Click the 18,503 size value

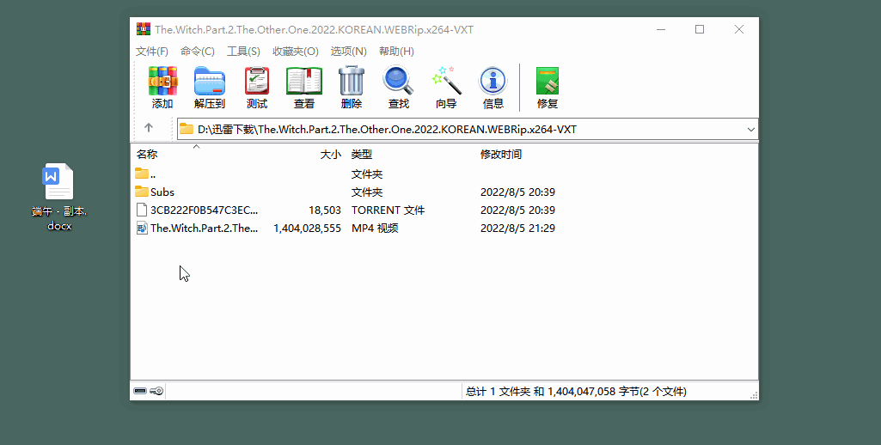325,210
